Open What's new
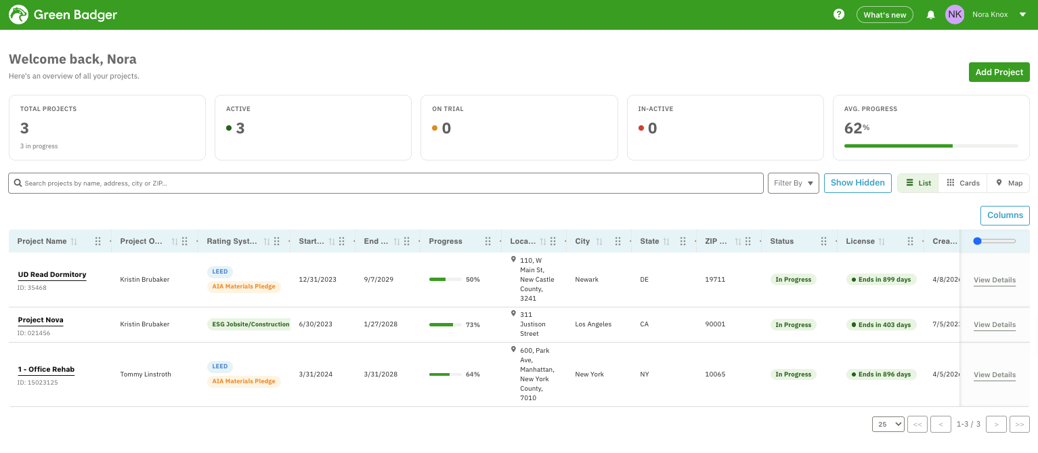 (x=885, y=15)
